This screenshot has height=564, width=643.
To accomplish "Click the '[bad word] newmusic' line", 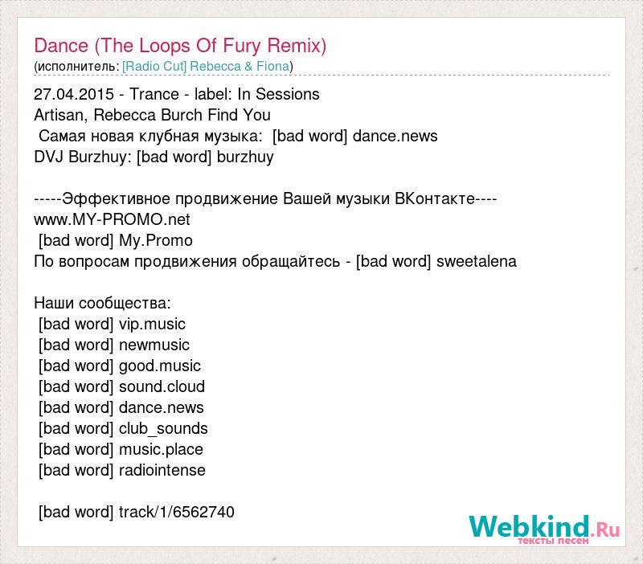I will coord(114,345).
